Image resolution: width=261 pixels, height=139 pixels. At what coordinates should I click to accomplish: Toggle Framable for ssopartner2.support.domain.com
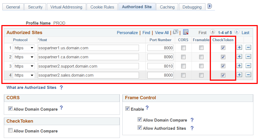tap(201, 66)
